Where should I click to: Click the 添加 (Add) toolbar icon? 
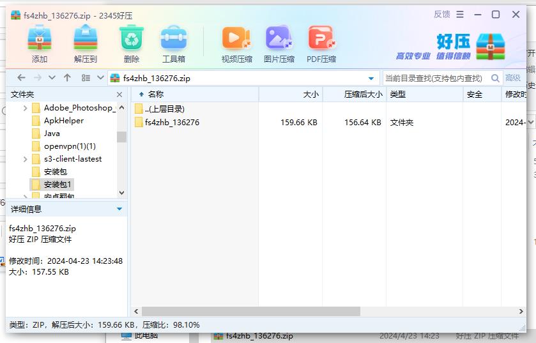click(40, 38)
